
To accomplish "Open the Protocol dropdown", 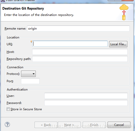I will coord(28,74).
